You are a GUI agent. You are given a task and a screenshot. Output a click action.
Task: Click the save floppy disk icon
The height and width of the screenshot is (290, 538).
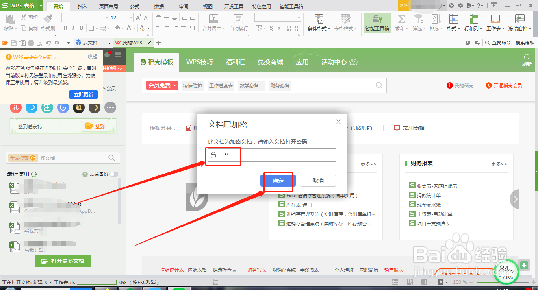[14, 43]
